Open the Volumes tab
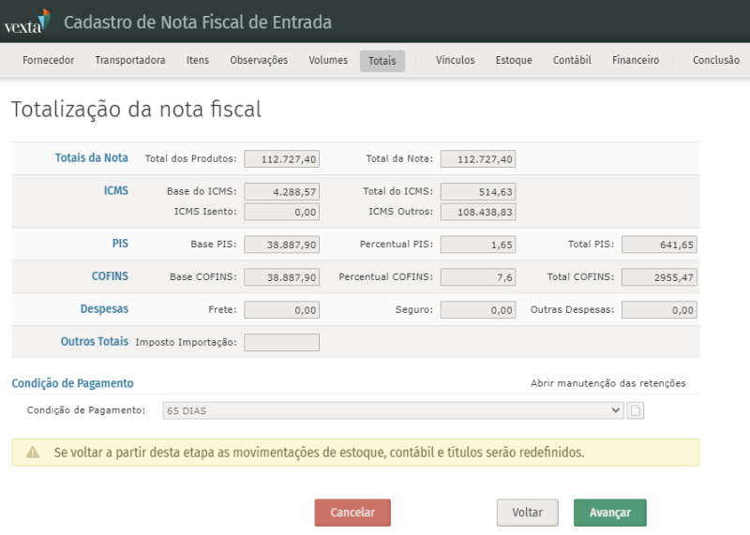The height and width of the screenshot is (535, 750). pyautogui.click(x=328, y=61)
